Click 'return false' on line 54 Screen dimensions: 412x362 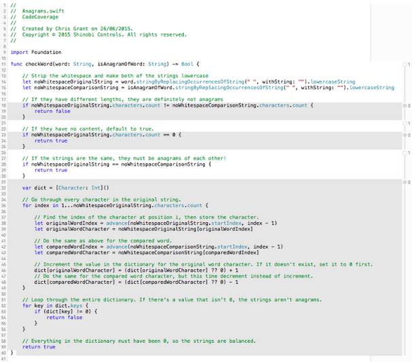(64, 318)
